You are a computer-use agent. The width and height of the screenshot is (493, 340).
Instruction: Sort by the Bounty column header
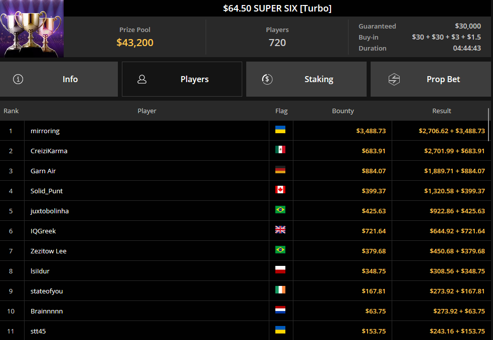(343, 111)
